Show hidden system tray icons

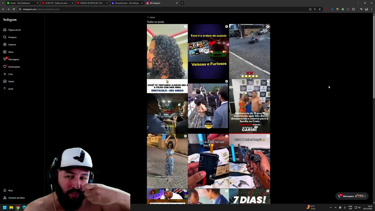pyautogui.click(x=331, y=207)
